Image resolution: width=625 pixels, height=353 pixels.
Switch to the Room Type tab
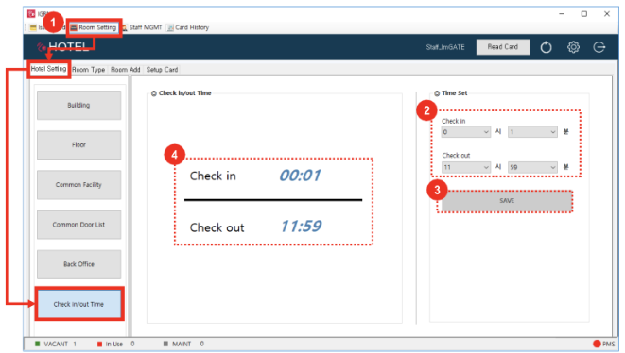[89, 70]
